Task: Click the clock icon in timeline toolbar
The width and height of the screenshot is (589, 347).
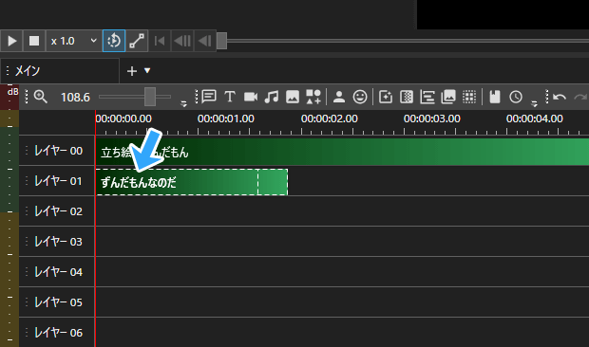Action: (516, 97)
